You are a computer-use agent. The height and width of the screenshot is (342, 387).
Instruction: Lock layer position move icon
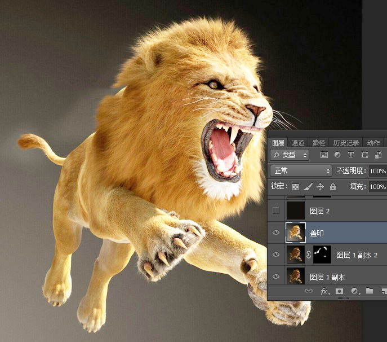click(x=320, y=187)
